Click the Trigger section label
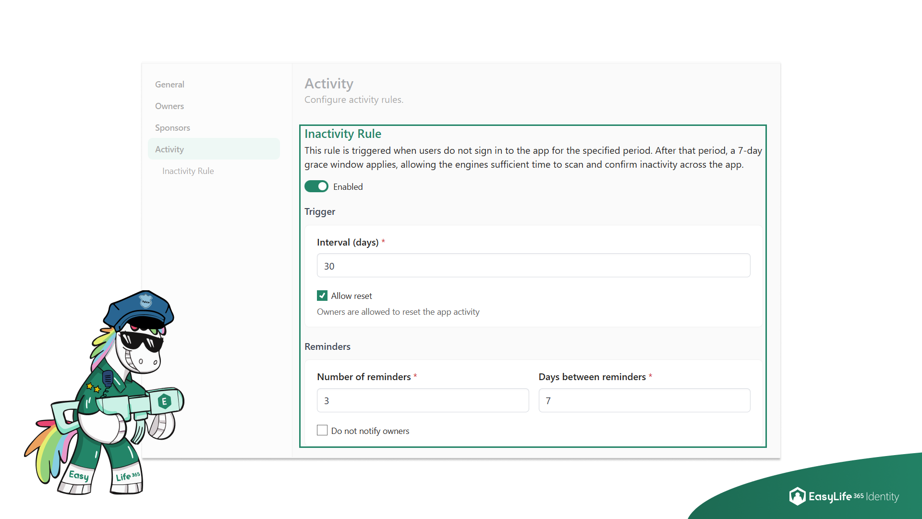Image resolution: width=922 pixels, height=519 pixels. tap(319, 211)
